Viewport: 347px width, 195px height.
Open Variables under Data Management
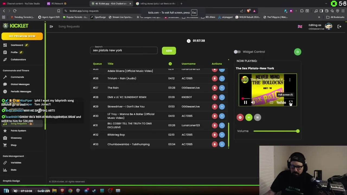(16, 162)
